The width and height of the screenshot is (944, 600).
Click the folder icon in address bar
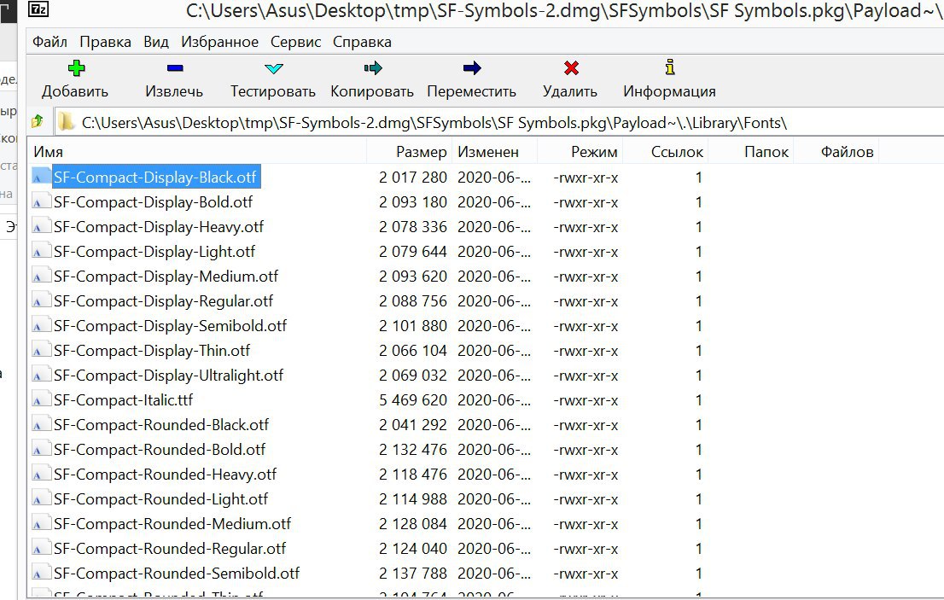coord(66,122)
